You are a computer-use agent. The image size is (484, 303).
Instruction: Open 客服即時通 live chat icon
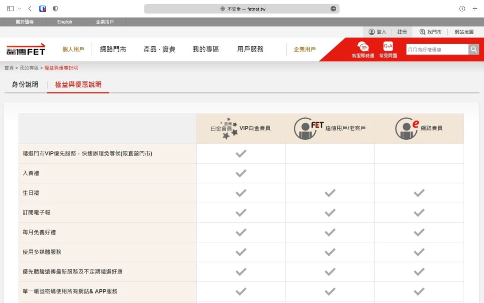[x=363, y=47]
